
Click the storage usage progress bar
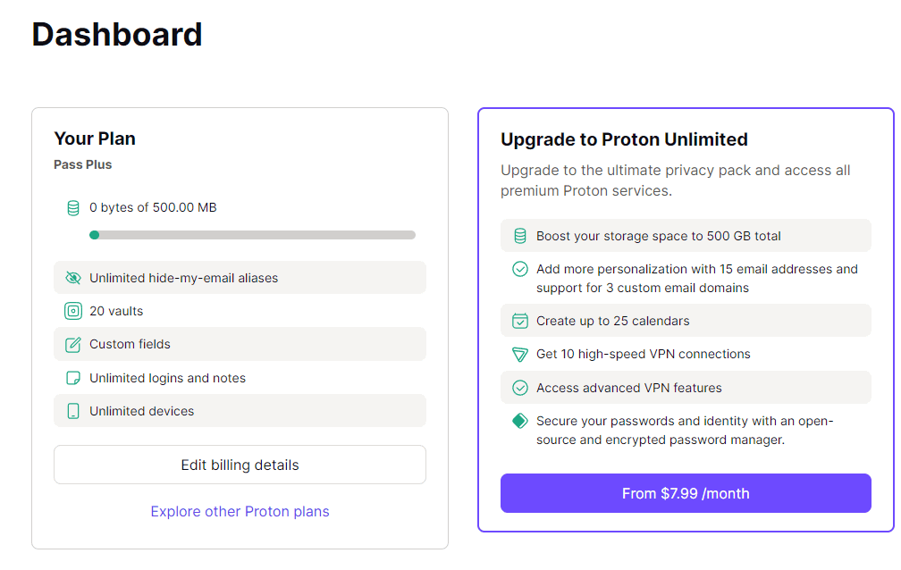tap(253, 235)
